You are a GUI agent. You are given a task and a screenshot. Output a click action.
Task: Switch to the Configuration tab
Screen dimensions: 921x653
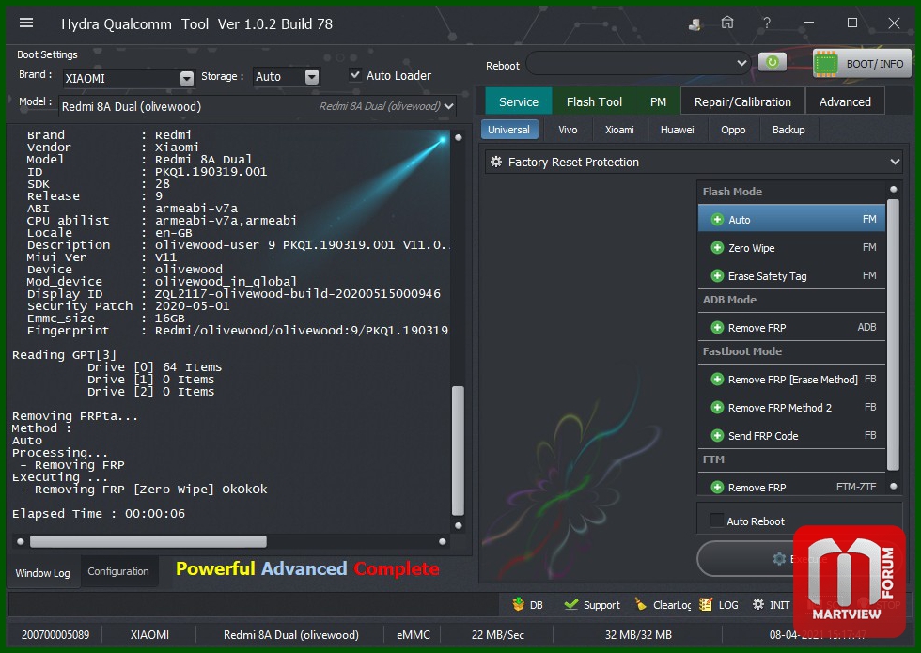coord(118,571)
